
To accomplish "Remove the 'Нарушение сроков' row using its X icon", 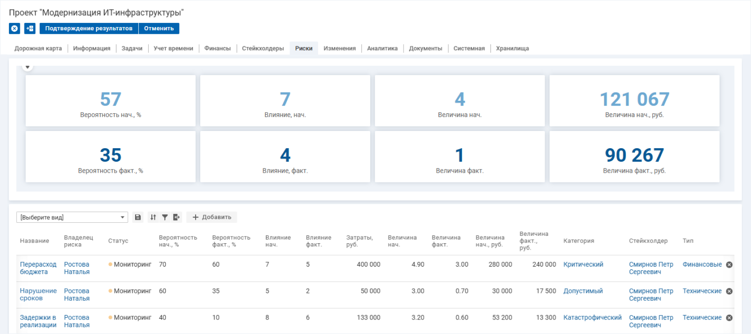I will click(729, 291).
